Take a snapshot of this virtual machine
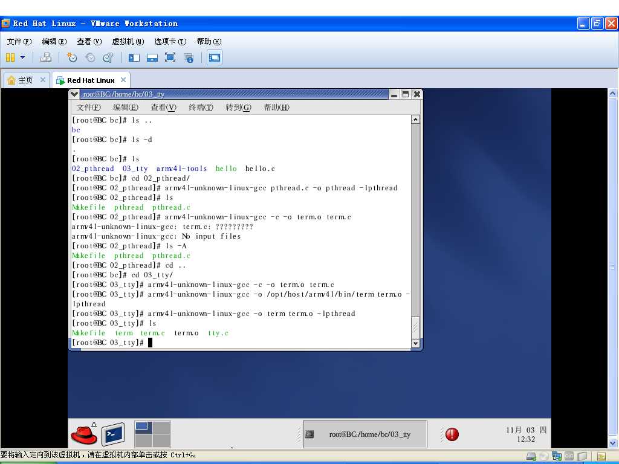The height and width of the screenshot is (464, 619). click(x=71, y=57)
